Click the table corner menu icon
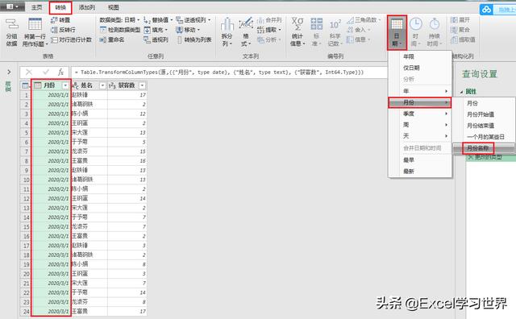The width and height of the screenshot is (516, 319). tap(25, 85)
